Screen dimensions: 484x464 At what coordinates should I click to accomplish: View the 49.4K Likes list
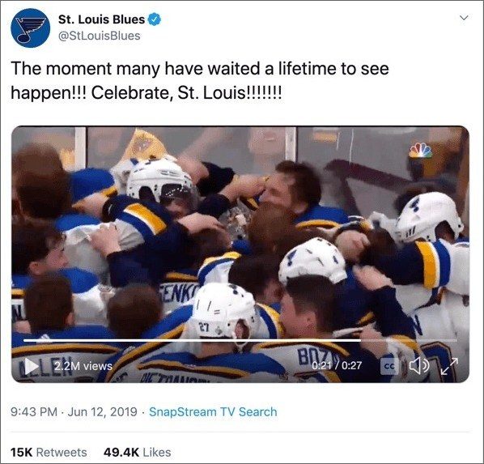click(x=137, y=453)
